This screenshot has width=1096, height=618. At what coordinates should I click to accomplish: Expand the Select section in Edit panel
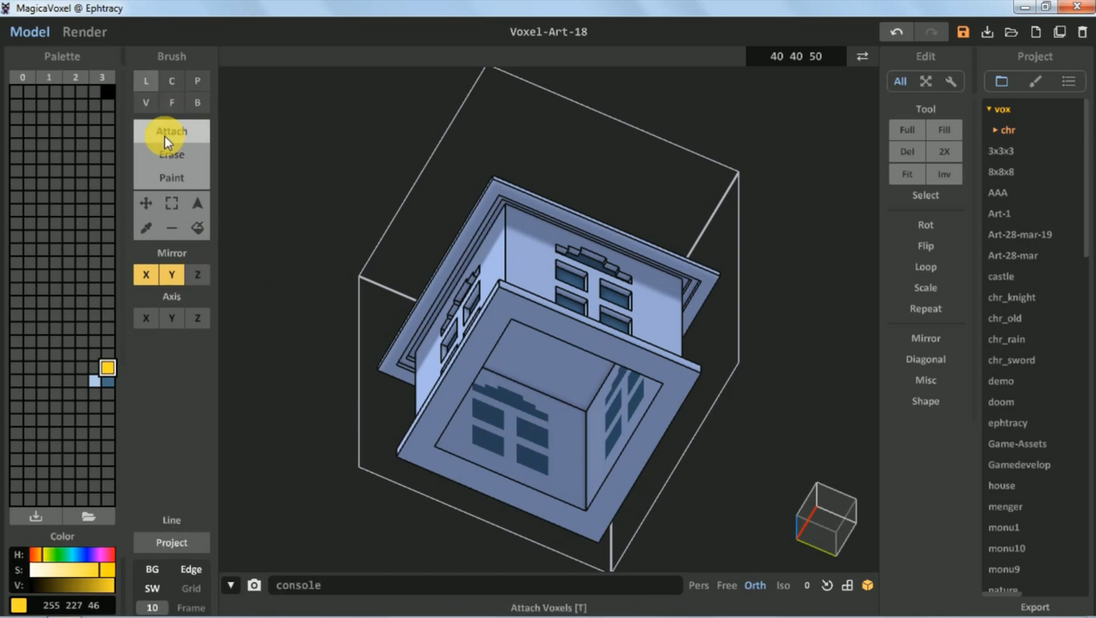[926, 195]
